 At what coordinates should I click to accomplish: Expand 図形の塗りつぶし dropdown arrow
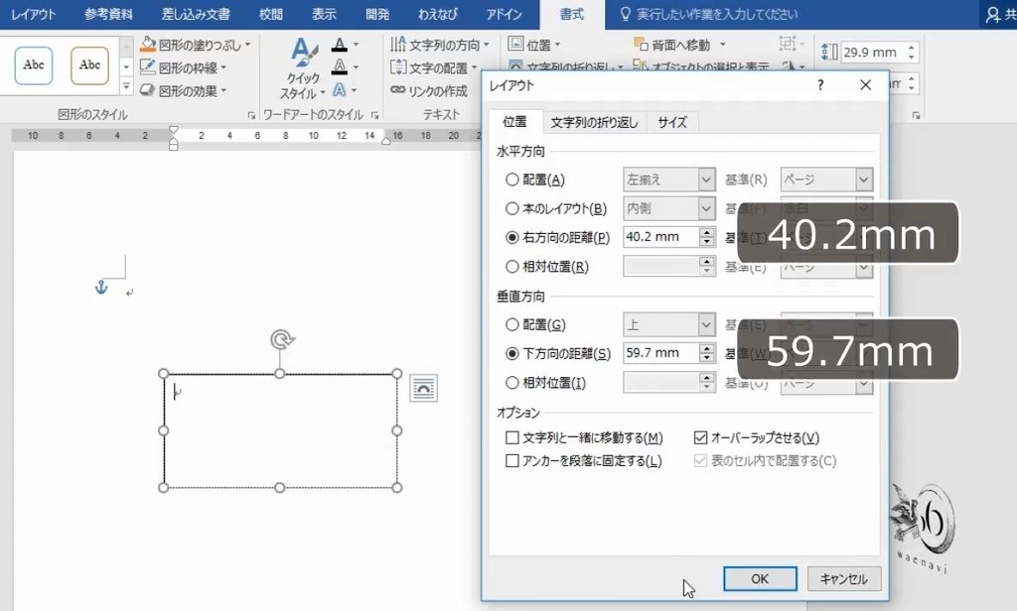247,45
